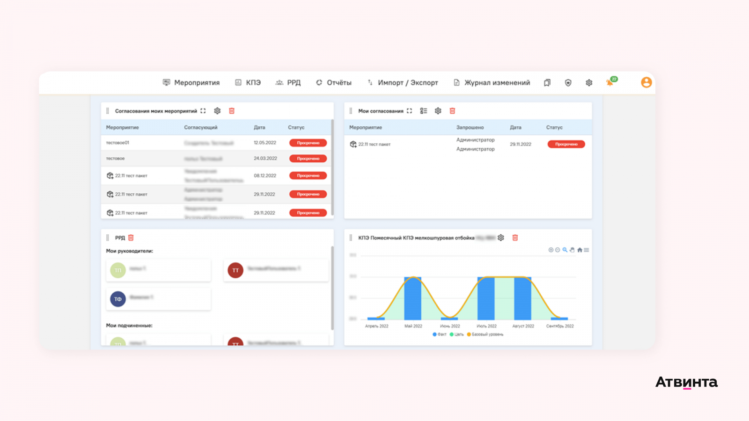This screenshot has width=749, height=421.
Task: Click chart home reset icon
Action: pos(580,250)
